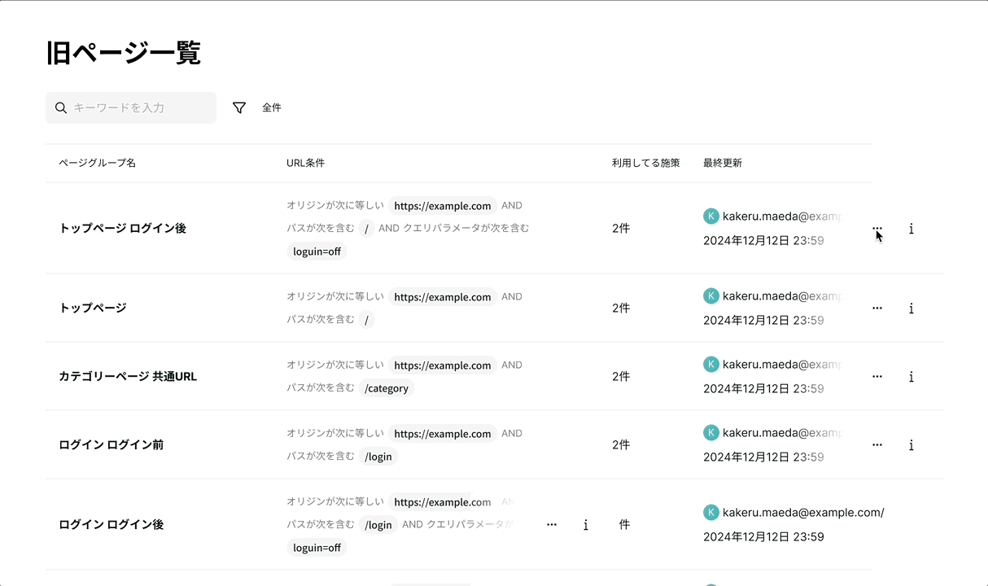The image size is (988, 586).
Task: Show info for トップページ ログイン後 row
Action: [x=911, y=229]
